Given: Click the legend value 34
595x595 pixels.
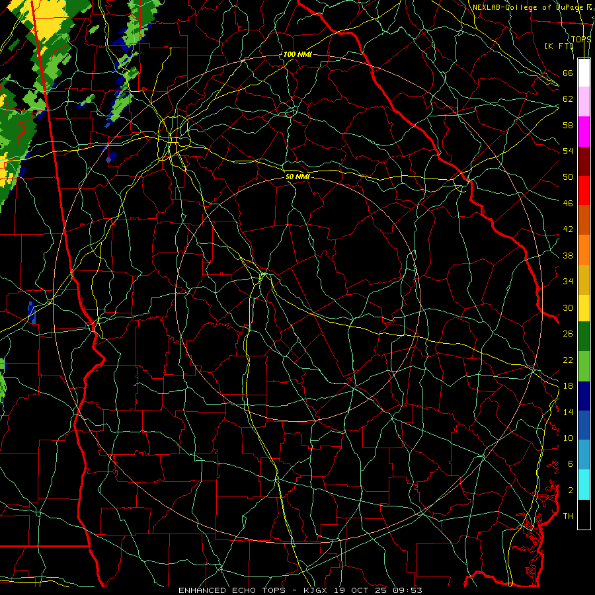Looking at the screenshot, I should point(568,282).
